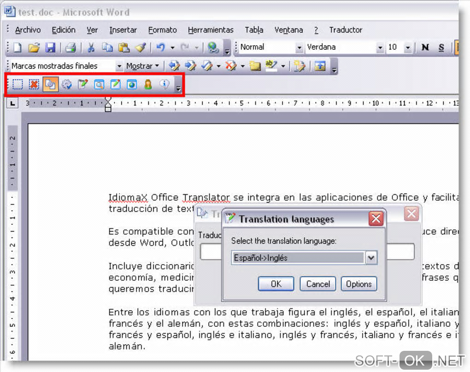This screenshot has height=372, width=470.
Task: Open the Herramientas menu
Action: [211, 30]
